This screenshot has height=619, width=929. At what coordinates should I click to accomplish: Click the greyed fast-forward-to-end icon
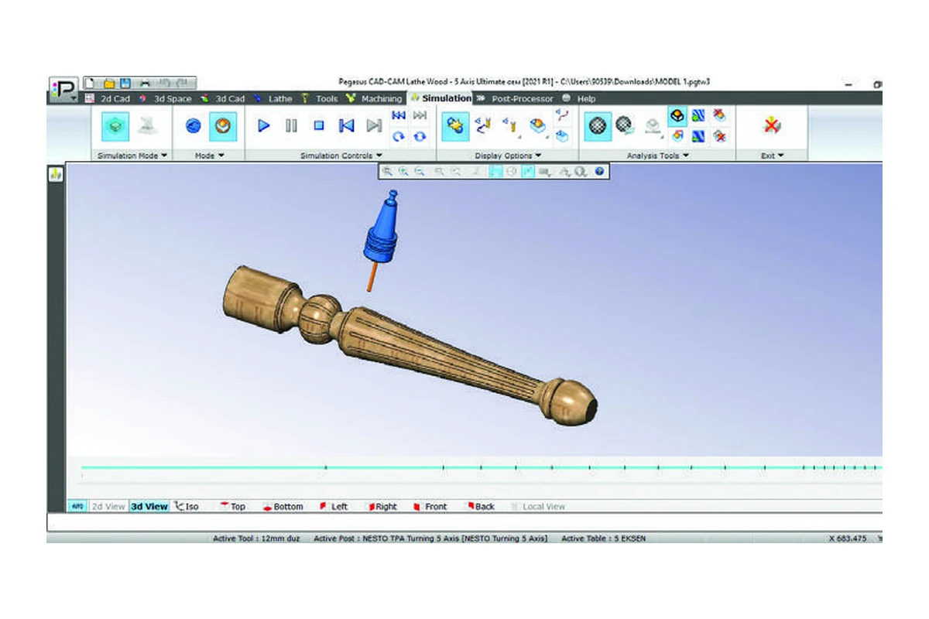click(x=420, y=115)
